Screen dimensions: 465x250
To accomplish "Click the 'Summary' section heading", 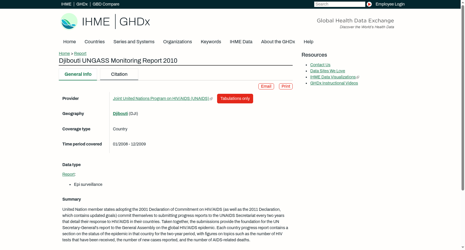I will tap(71, 199).
